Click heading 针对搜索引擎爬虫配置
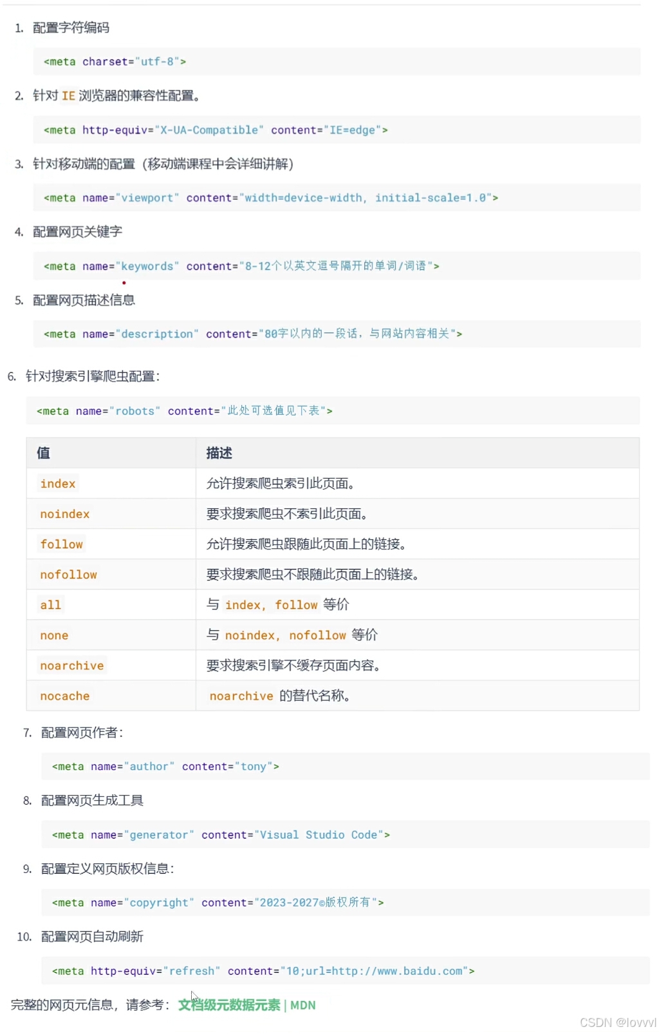The image size is (659, 1034). 93,376
